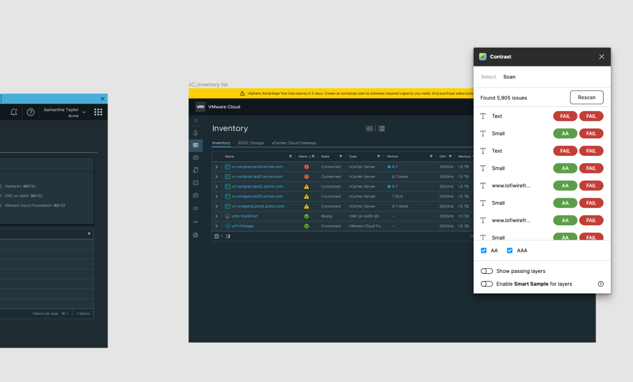The width and height of the screenshot is (633, 382).
Task: Open Objects per page dropdown
Action: click(65, 314)
